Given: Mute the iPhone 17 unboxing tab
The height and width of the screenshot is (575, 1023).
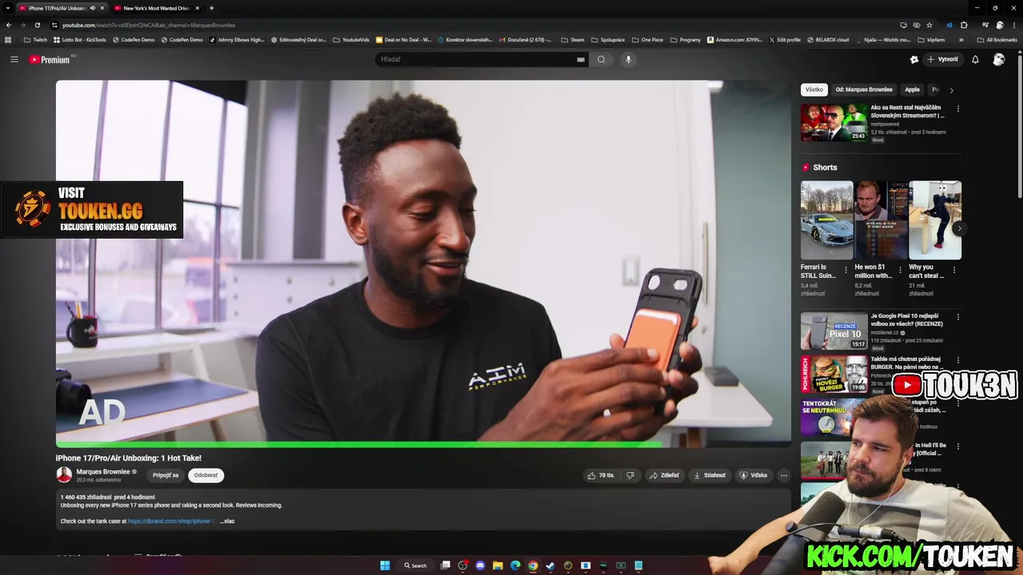Looking at the screenshot, I should click(x=93, y=8).
